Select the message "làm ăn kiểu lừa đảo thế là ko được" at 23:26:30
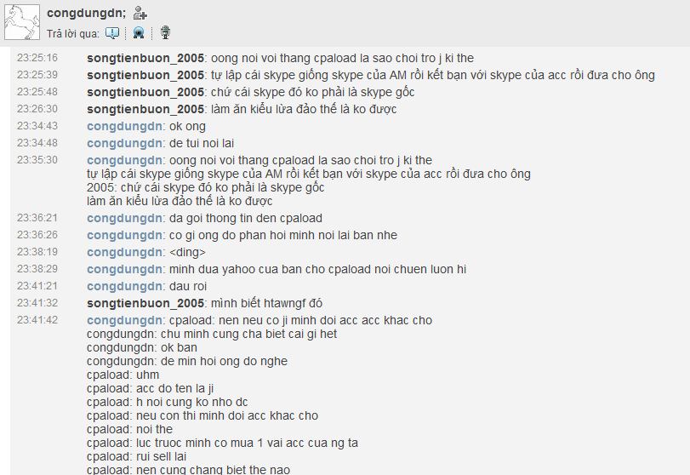 coord(304,109)
